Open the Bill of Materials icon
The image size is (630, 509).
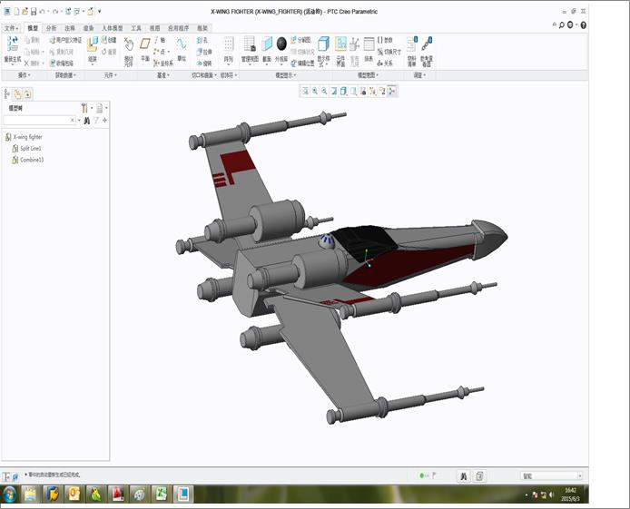click(x=412, y=44)
